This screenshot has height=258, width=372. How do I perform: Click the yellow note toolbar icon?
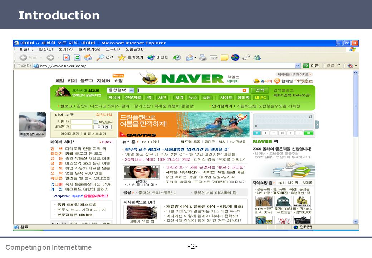click(224, 57)
